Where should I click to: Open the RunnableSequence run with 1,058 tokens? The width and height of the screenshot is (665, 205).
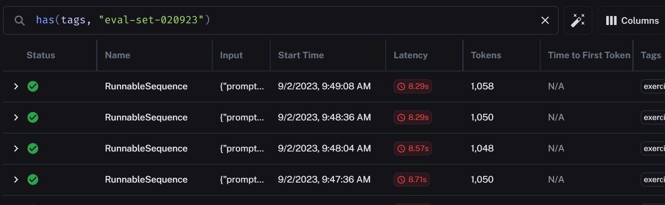point(146,86)
